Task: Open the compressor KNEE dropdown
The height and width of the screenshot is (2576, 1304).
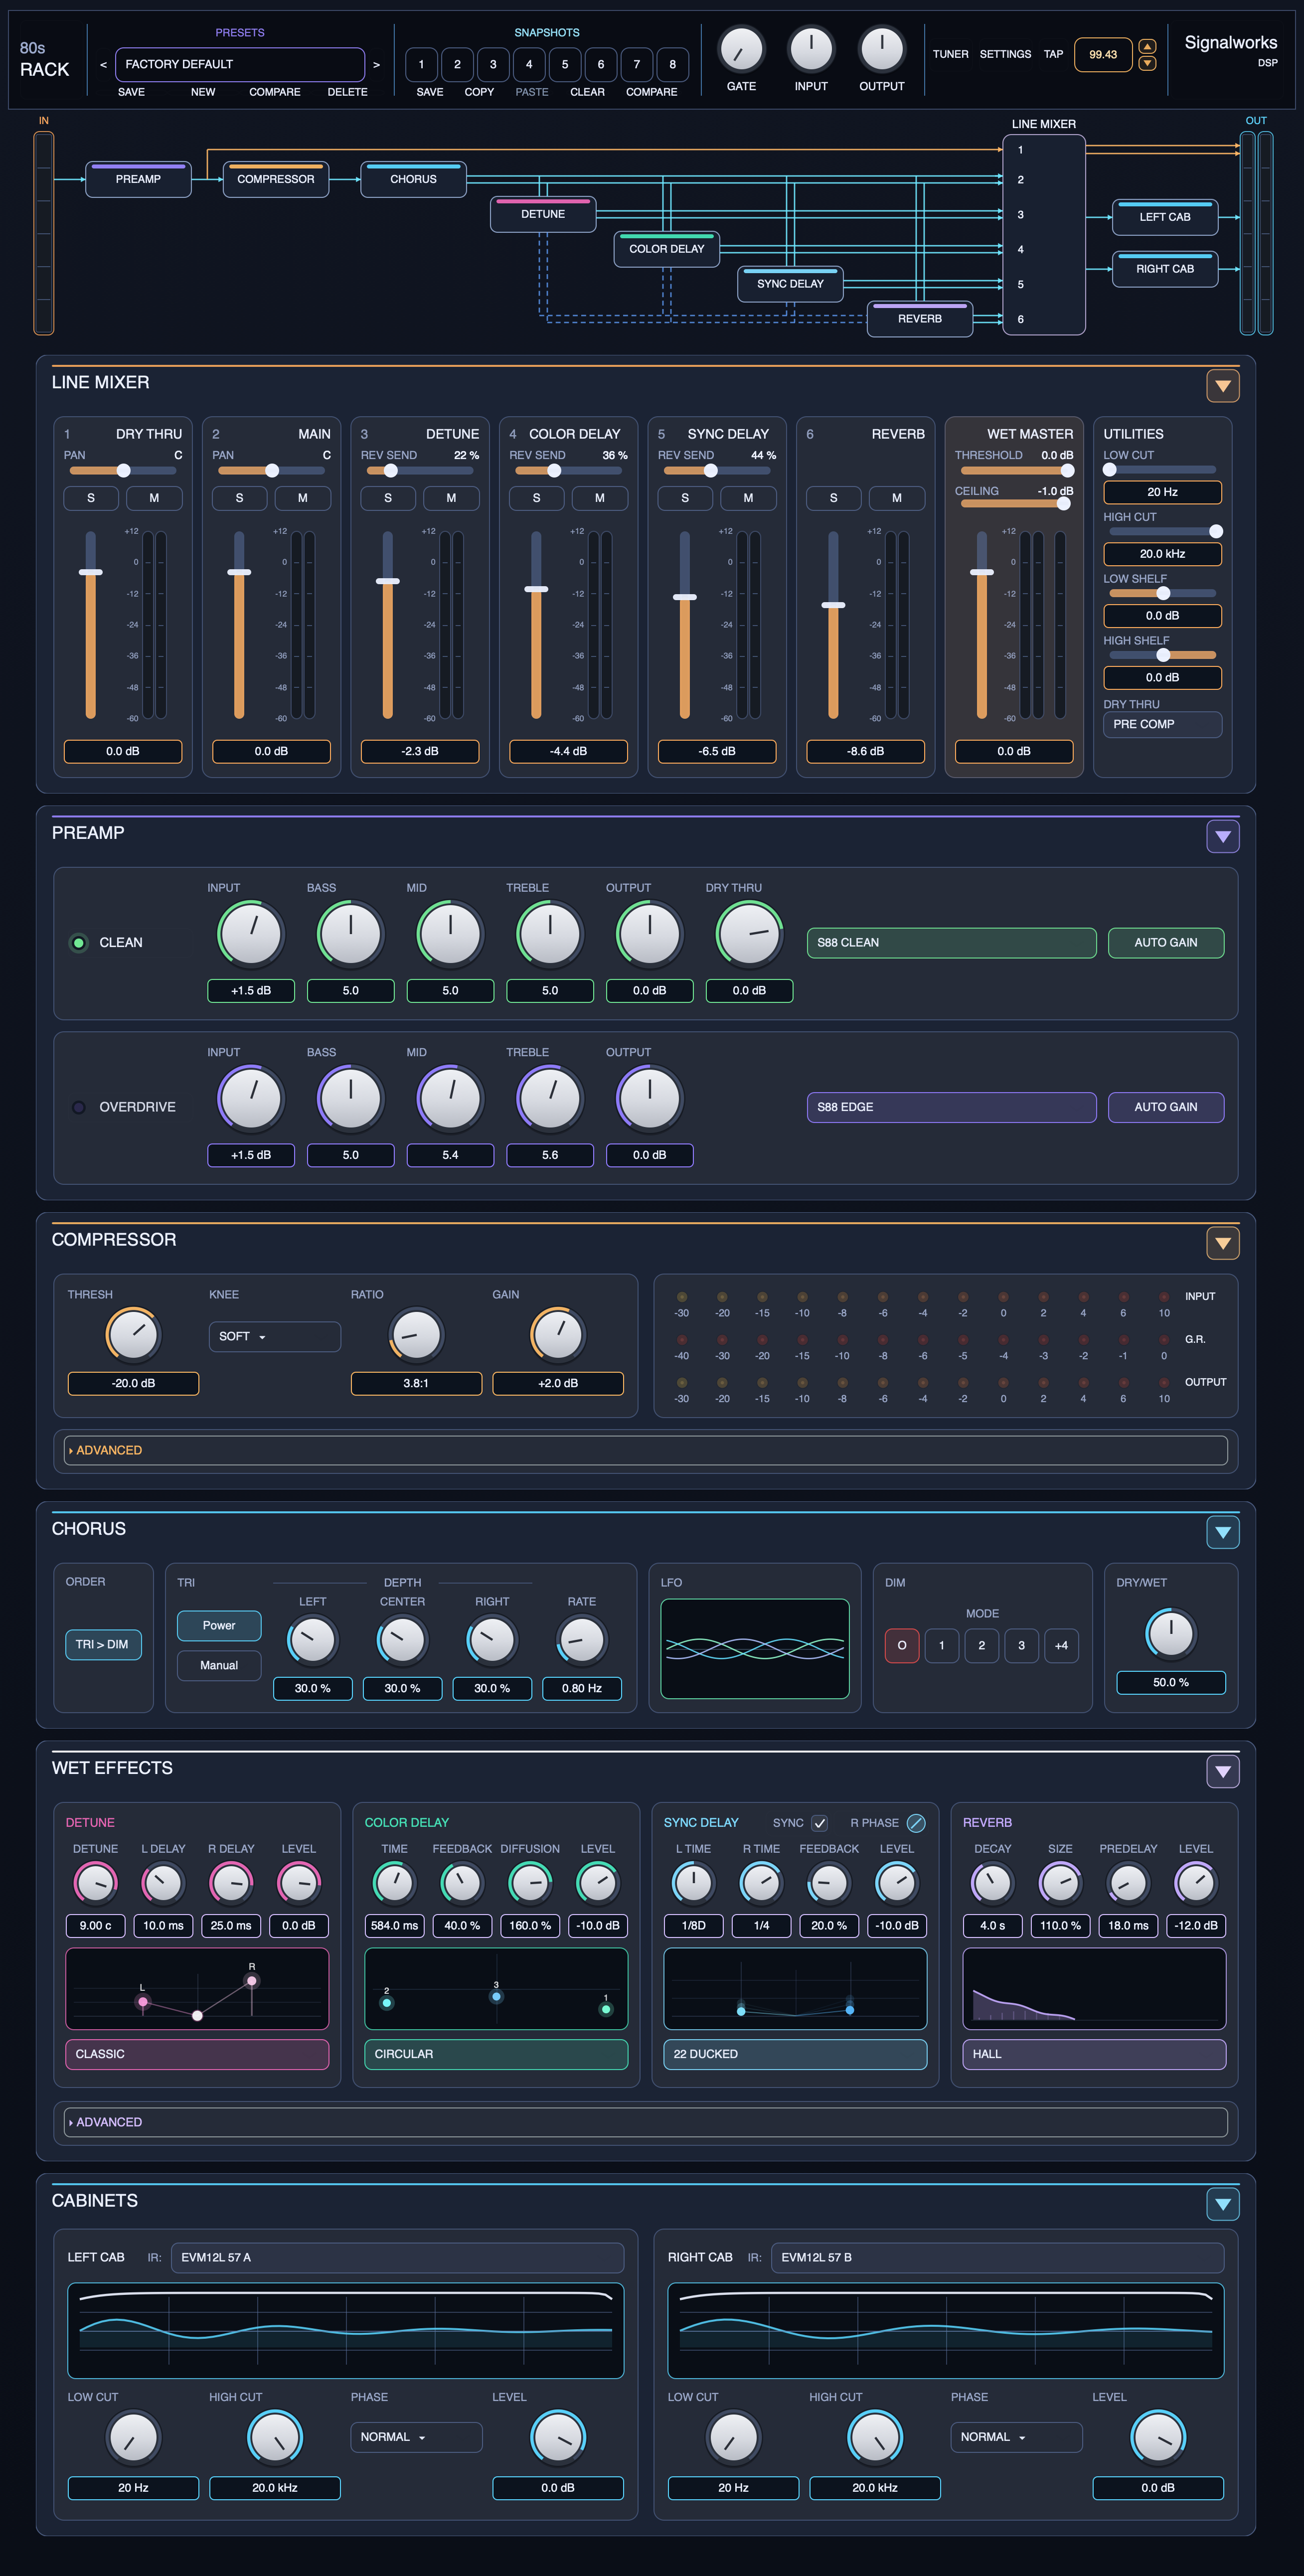Action: pos(275,1337)
